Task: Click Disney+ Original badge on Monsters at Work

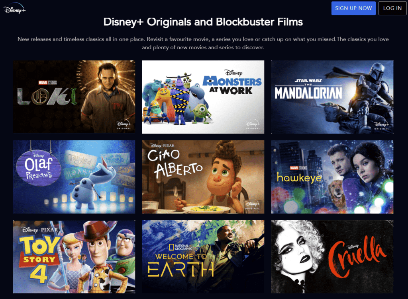Action: pyautogui.click(x=253, y=125)
